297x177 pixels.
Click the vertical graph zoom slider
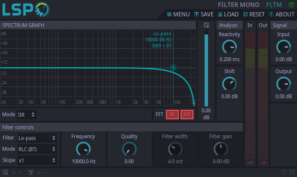[206, 69]
